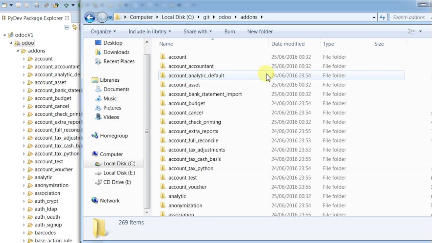The image size is (432, 243).
Task: Select CD Drive (I:) in navigation pane
Action: click(x=113, y=182)
